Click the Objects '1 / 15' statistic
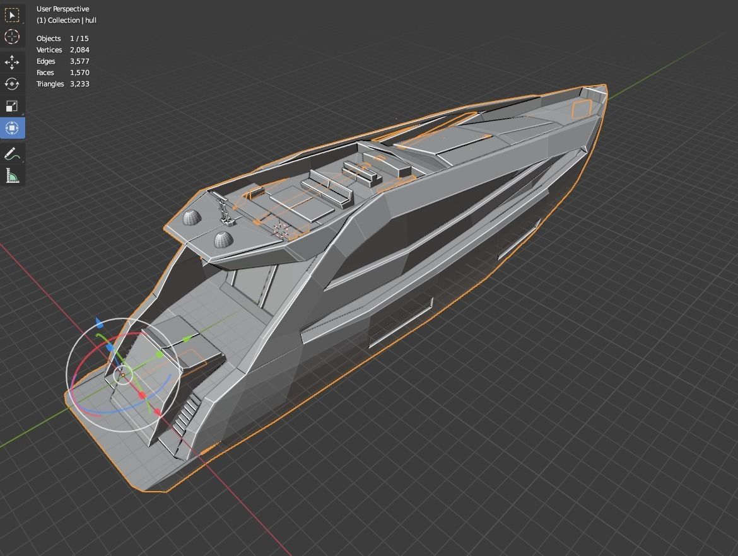 [x=79, y=38]
